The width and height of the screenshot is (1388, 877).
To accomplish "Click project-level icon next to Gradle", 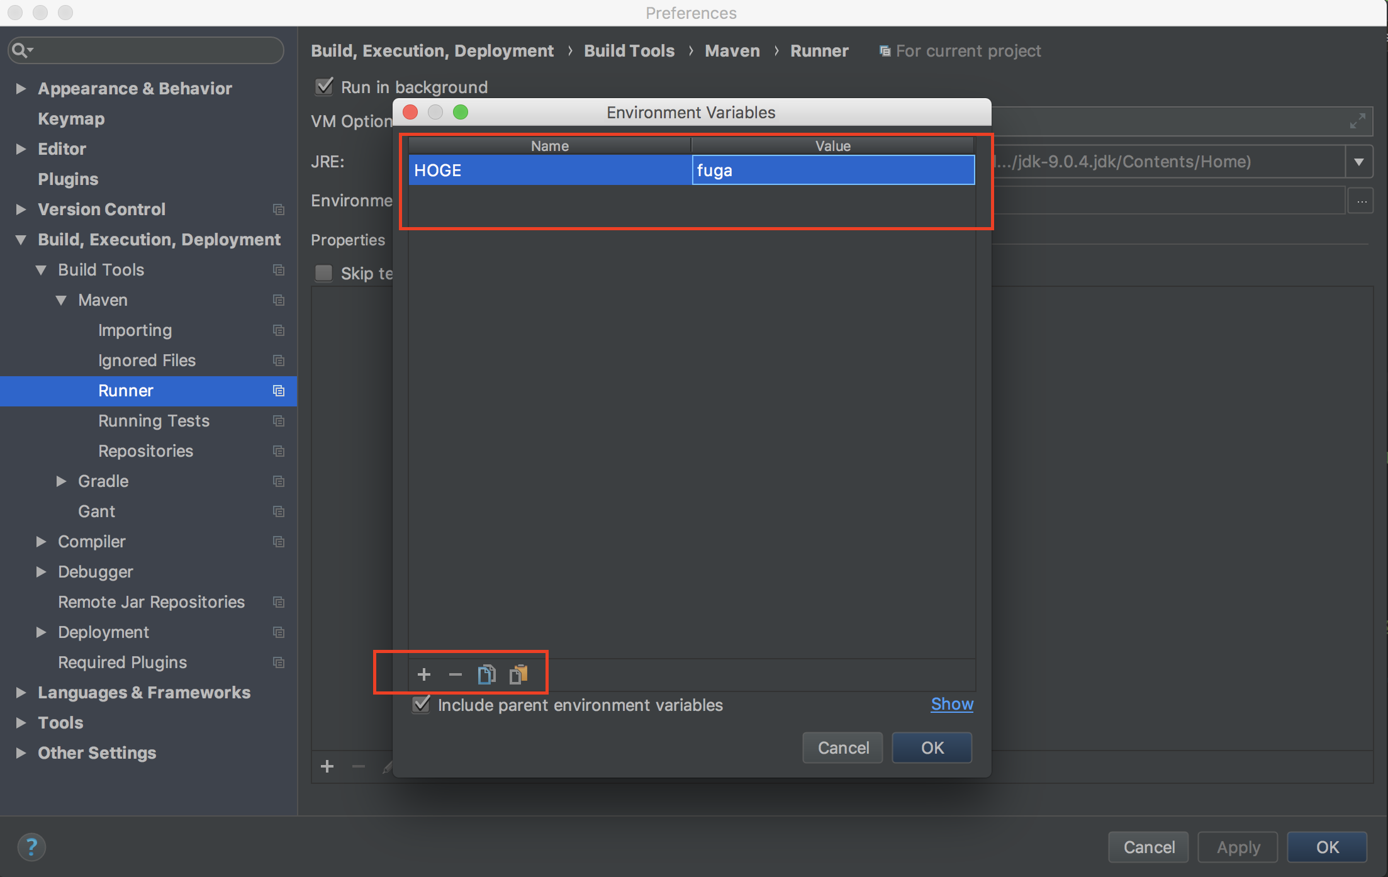I will pos(279,481).
